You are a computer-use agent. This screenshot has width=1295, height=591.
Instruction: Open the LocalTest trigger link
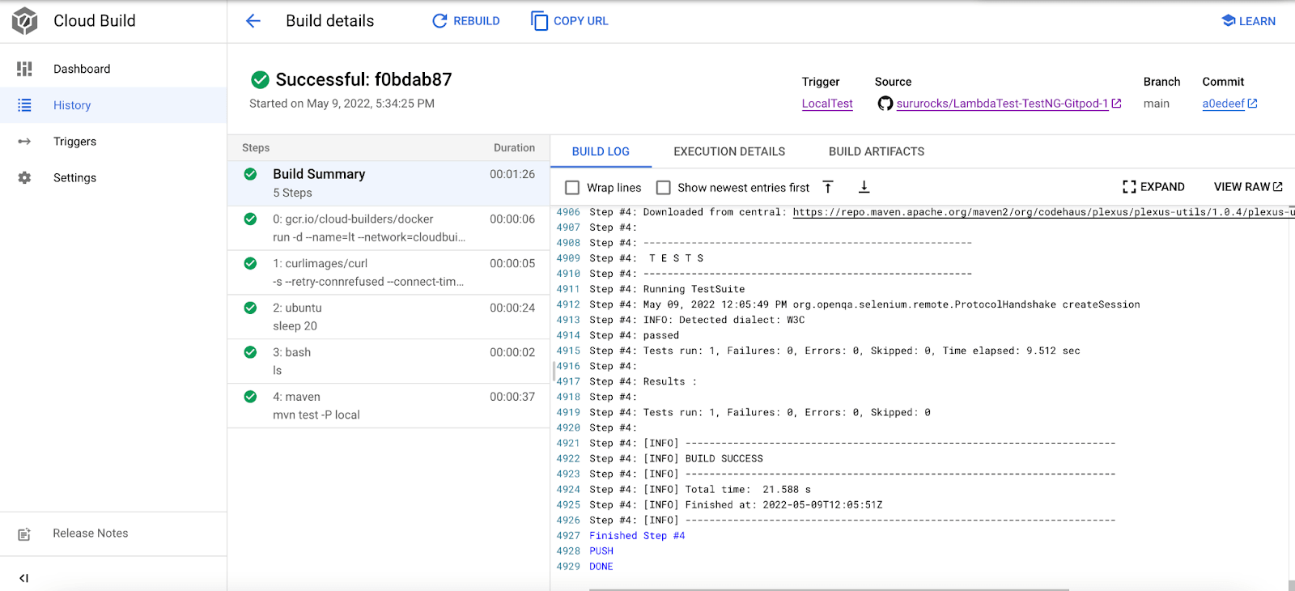(827, 104)
